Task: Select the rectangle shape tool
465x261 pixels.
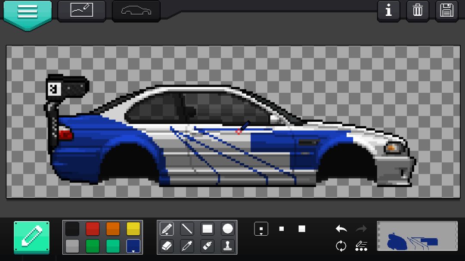Action: (207, 229)
